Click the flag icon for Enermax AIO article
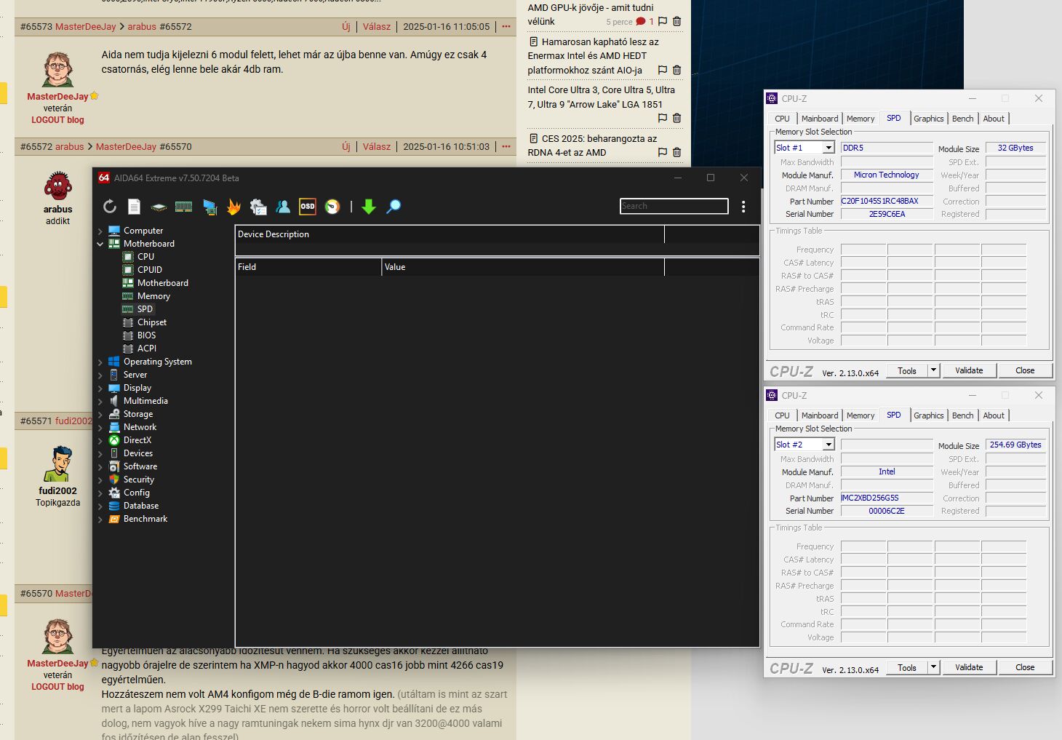Viewport: 1062px width, 740px height. 663,70
